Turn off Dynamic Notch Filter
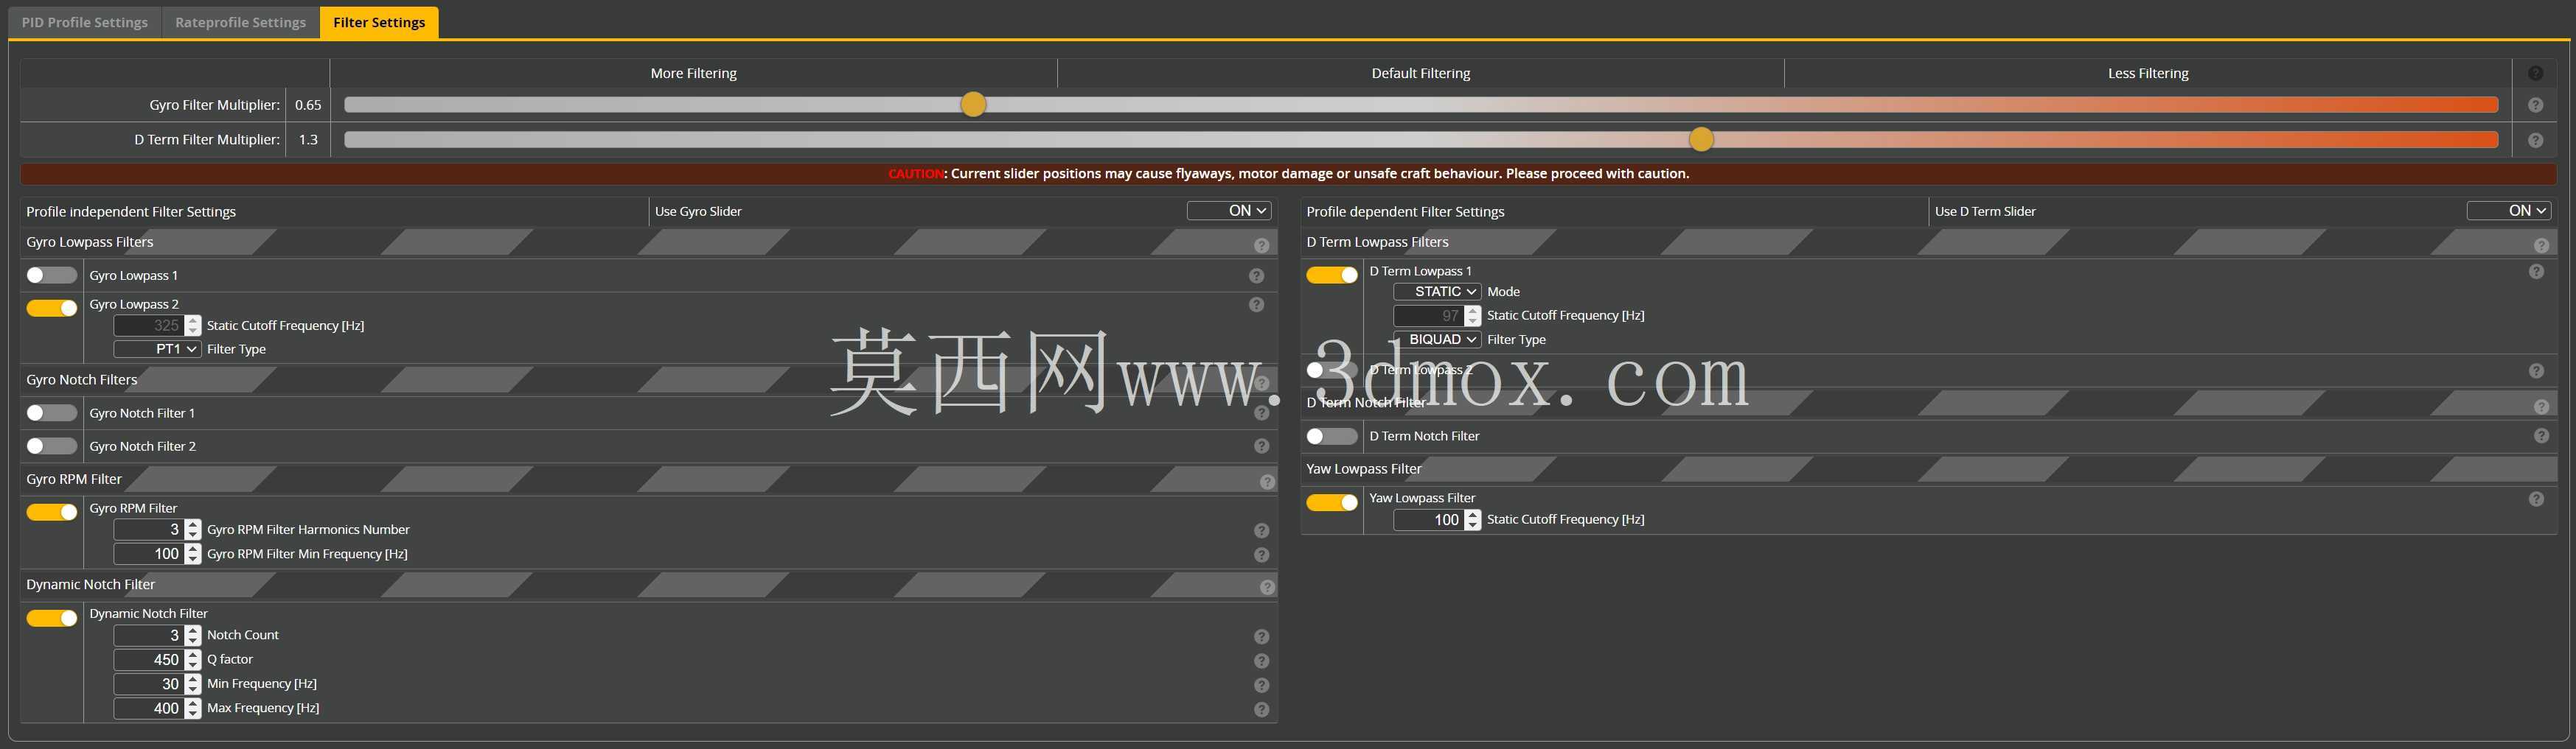The image size is (2576, 749). [52, 617]
